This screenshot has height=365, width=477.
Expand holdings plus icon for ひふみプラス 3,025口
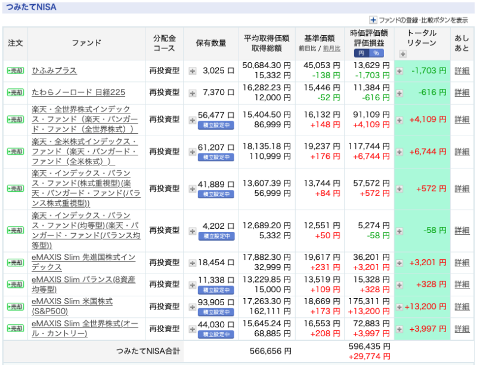(192, 71)
